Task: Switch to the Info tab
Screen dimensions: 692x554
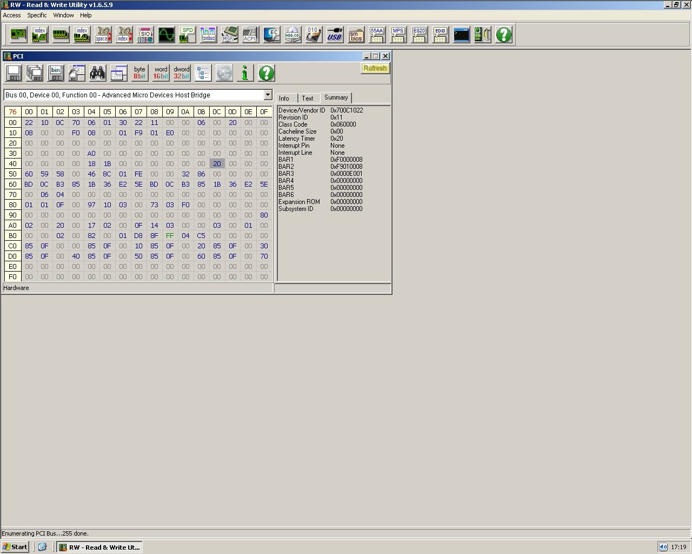Action: click(284, 98)
